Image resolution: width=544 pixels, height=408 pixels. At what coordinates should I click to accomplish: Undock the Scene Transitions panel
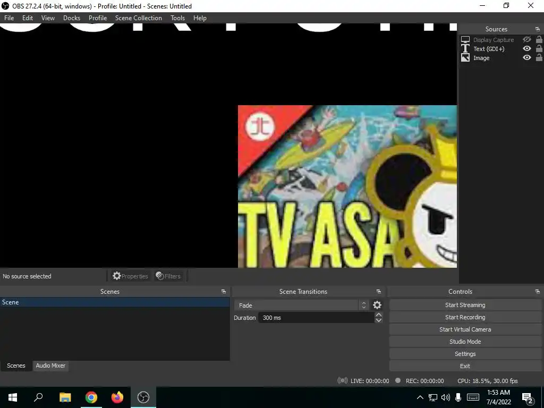378,292
